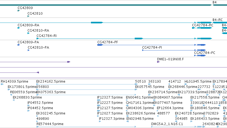This screenshot has width=227, height=128.
Task: Select EST EK236714.5prime
Action: (x=163, y=92)
